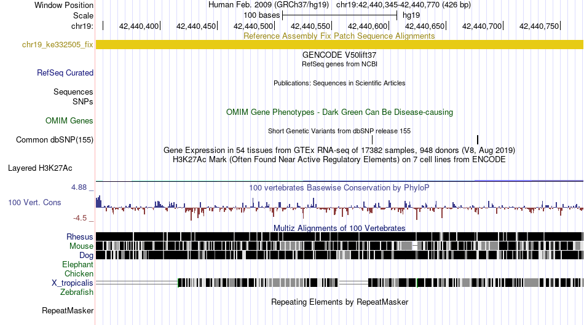Click the first dbSNP variant tick mark
584x325 pixels.
[x=372, y=139]
